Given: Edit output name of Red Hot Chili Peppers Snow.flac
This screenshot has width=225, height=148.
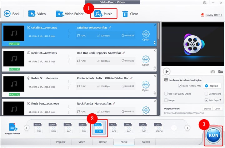Looking at the screenshot, I should [124, 53].
